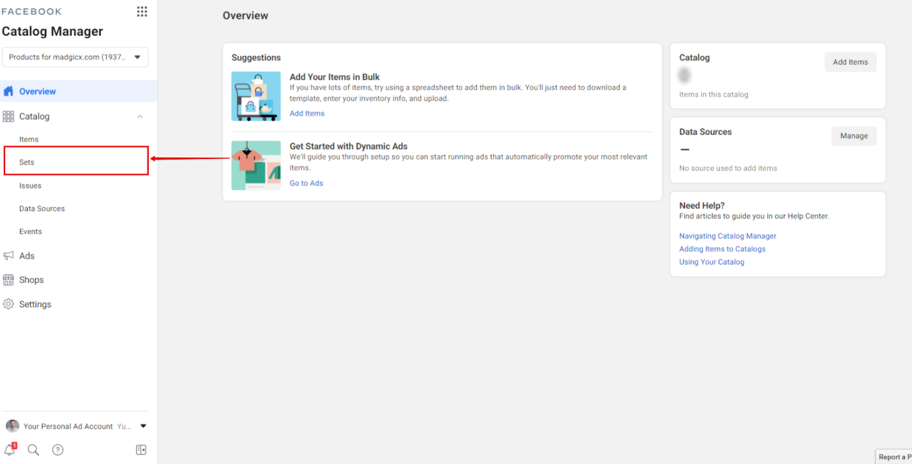This screenshot has height=464, width=912.
Task: Open Using Your Catalog help link
Action: (712, 262)
